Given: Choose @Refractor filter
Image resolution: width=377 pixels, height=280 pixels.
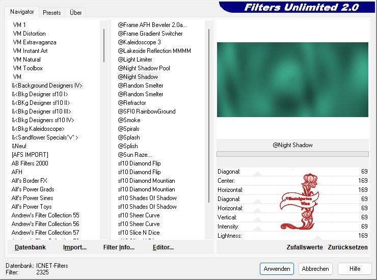Looking at the screenshot, I should coord(132,103).
